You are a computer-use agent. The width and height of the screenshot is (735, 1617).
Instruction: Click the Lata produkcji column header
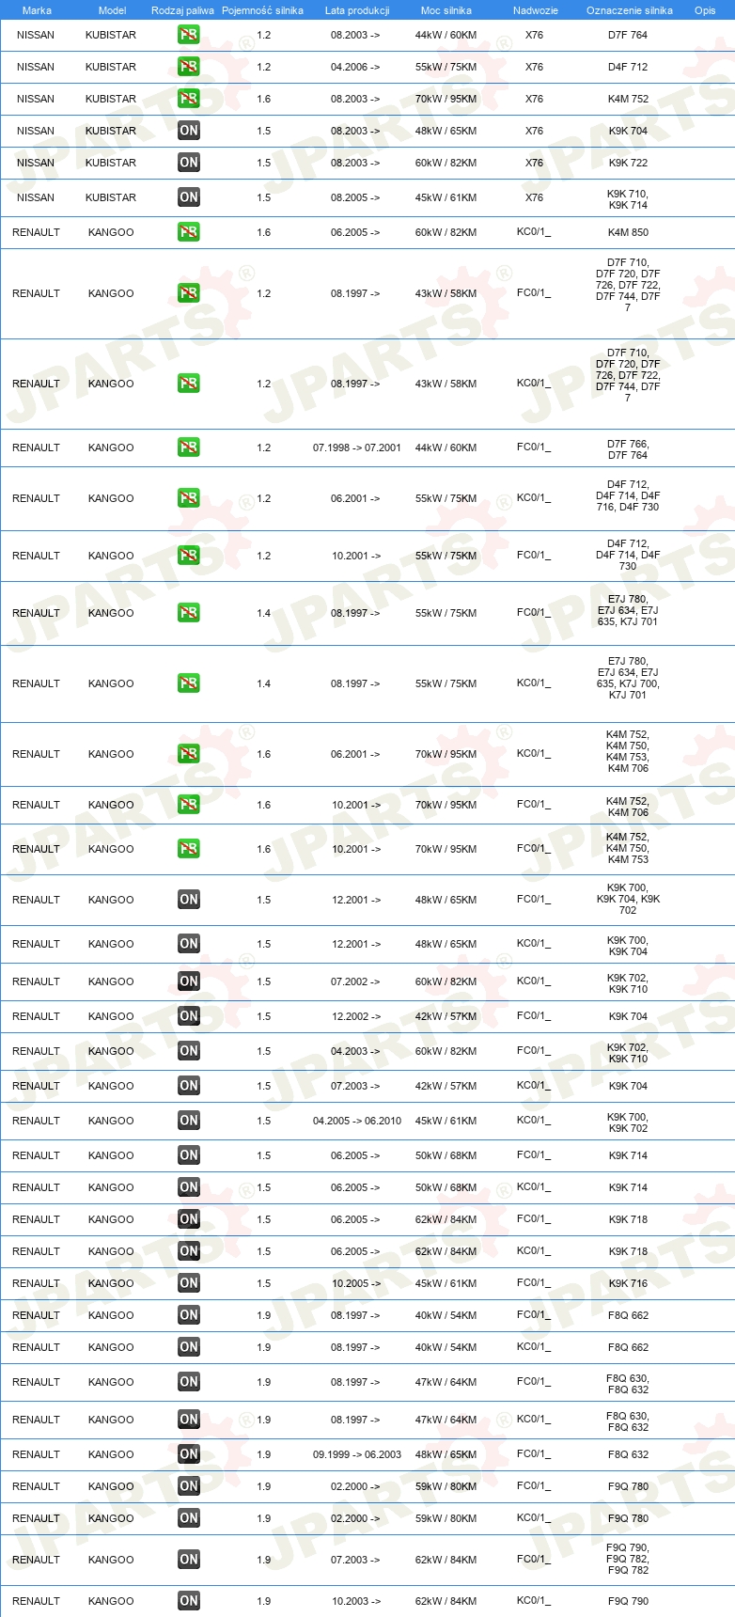pos(357,10)
